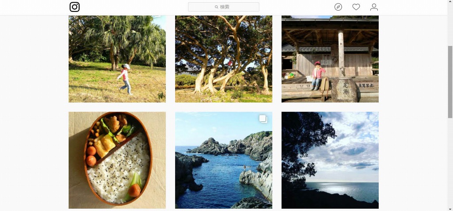Open the profile person icon
453x211 pixels.
pyautogui.click(x=374, y=7)
